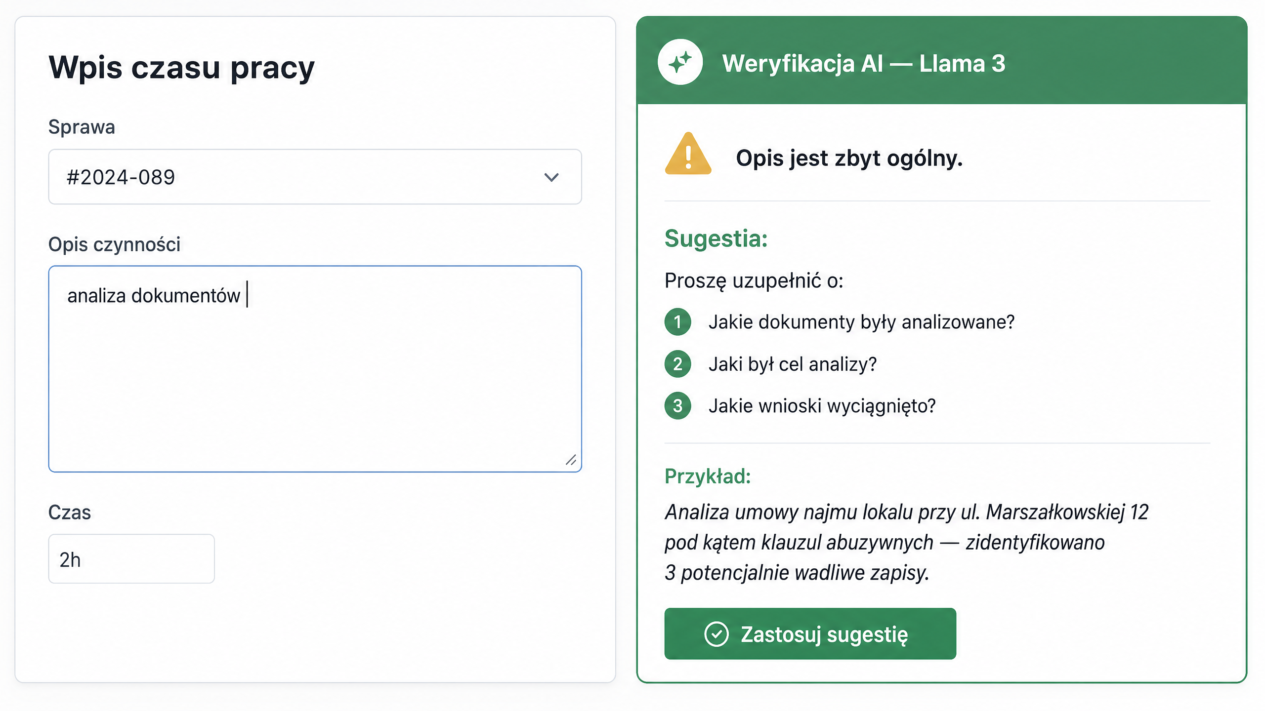Viewport: 1265px width, 711px height.
Task: Click the checkmark circle icon on button
Action: (x=716, y=634)
